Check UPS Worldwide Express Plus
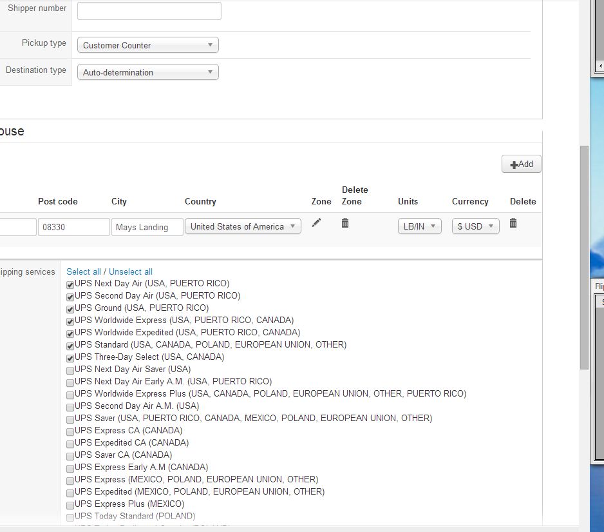The height and width of the screenshot is (532, 604). (x=70, y=395)
